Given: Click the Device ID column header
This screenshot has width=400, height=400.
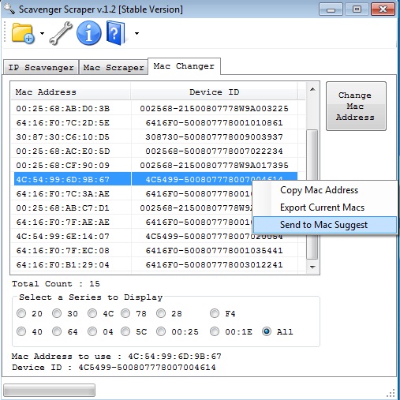Looking at the screenshot, I should tap(214, 92).
